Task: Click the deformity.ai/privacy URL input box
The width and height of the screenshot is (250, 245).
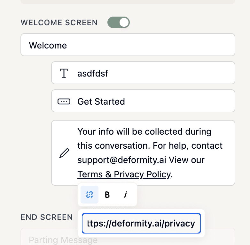Action: tap(141, 223)
